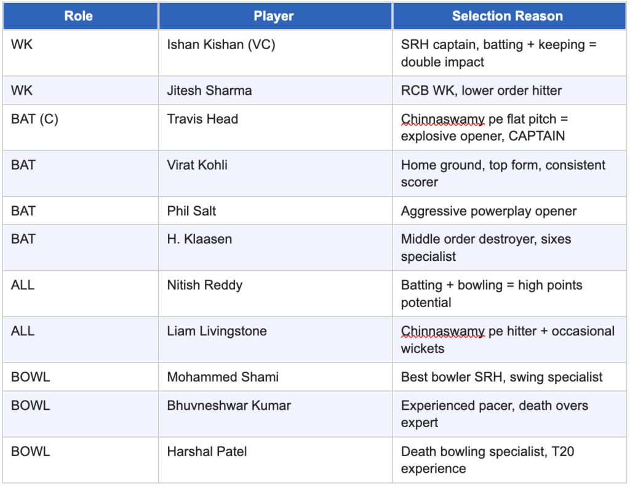
Task: Select the Liam Livingstone cell
Action: [275, 340]
